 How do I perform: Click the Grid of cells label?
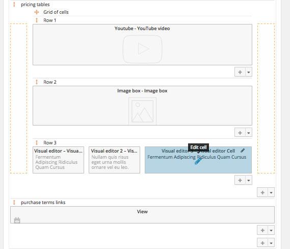(56, 12)
